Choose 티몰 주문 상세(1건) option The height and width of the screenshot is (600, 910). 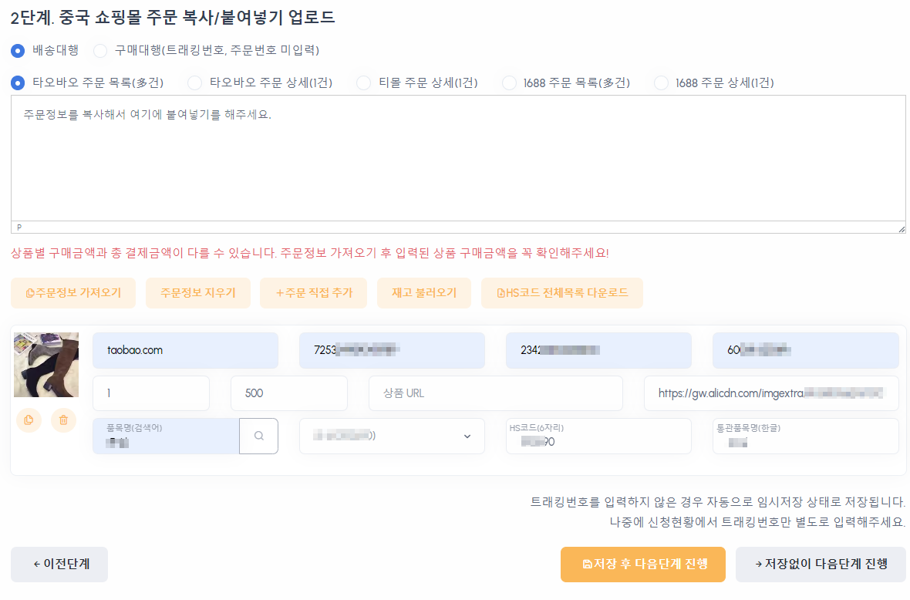pyautogui.click(x=362, y=83)
